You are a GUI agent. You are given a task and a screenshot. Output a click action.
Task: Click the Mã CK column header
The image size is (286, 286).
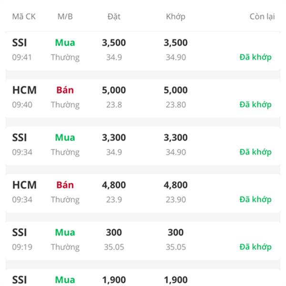point(24,17)
